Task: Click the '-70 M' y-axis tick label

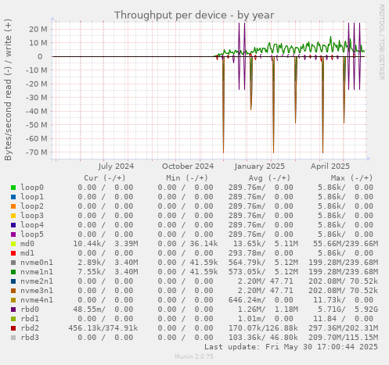Action: coord(37,152)
